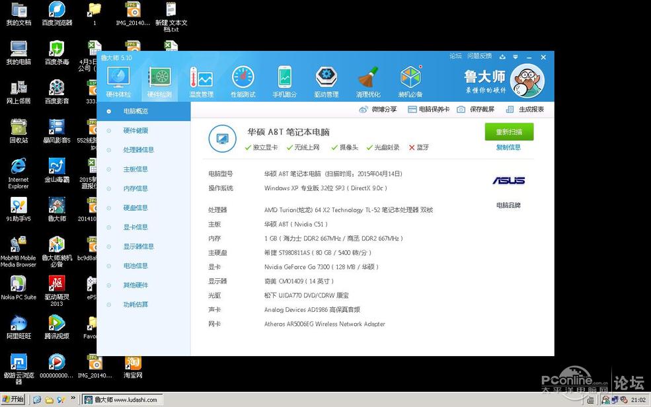Open 驱动管理 driver management
The image size is (651, 407).
pos(326,82)
